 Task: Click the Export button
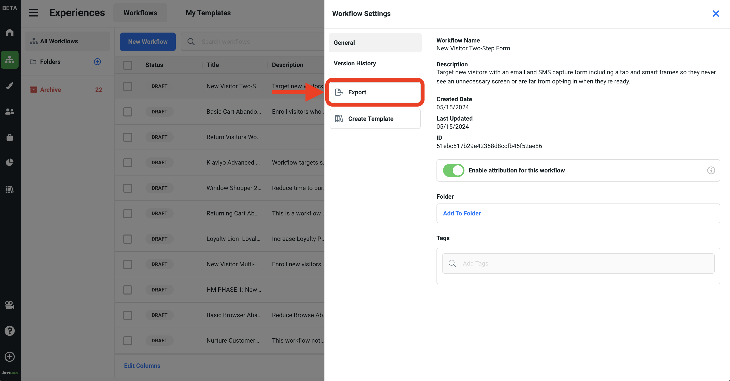tap(375, 92)
